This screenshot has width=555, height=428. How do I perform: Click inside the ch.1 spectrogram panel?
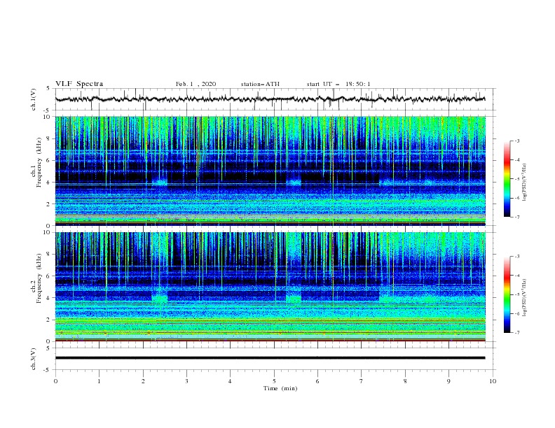tap(270, 171)
